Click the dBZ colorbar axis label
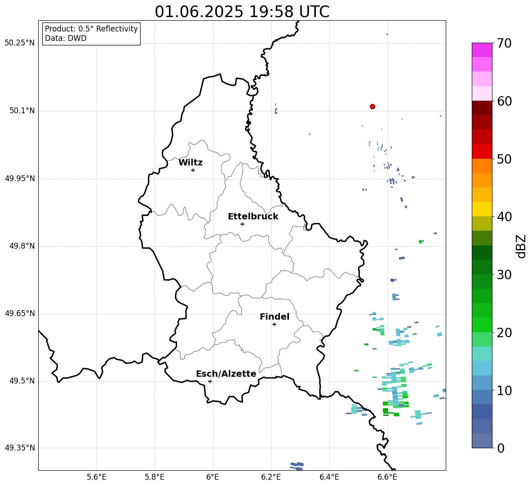Screen dimensions: 532x486 pos(522,246)
